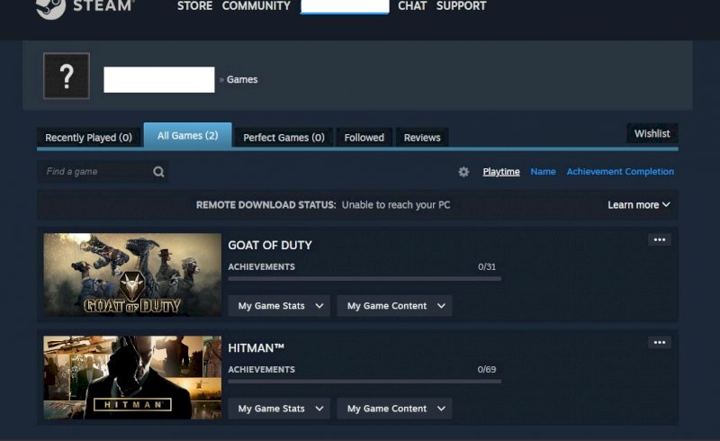Expand My Game Content for Goat of Duty
720x441 pixels.
(394, 306)
